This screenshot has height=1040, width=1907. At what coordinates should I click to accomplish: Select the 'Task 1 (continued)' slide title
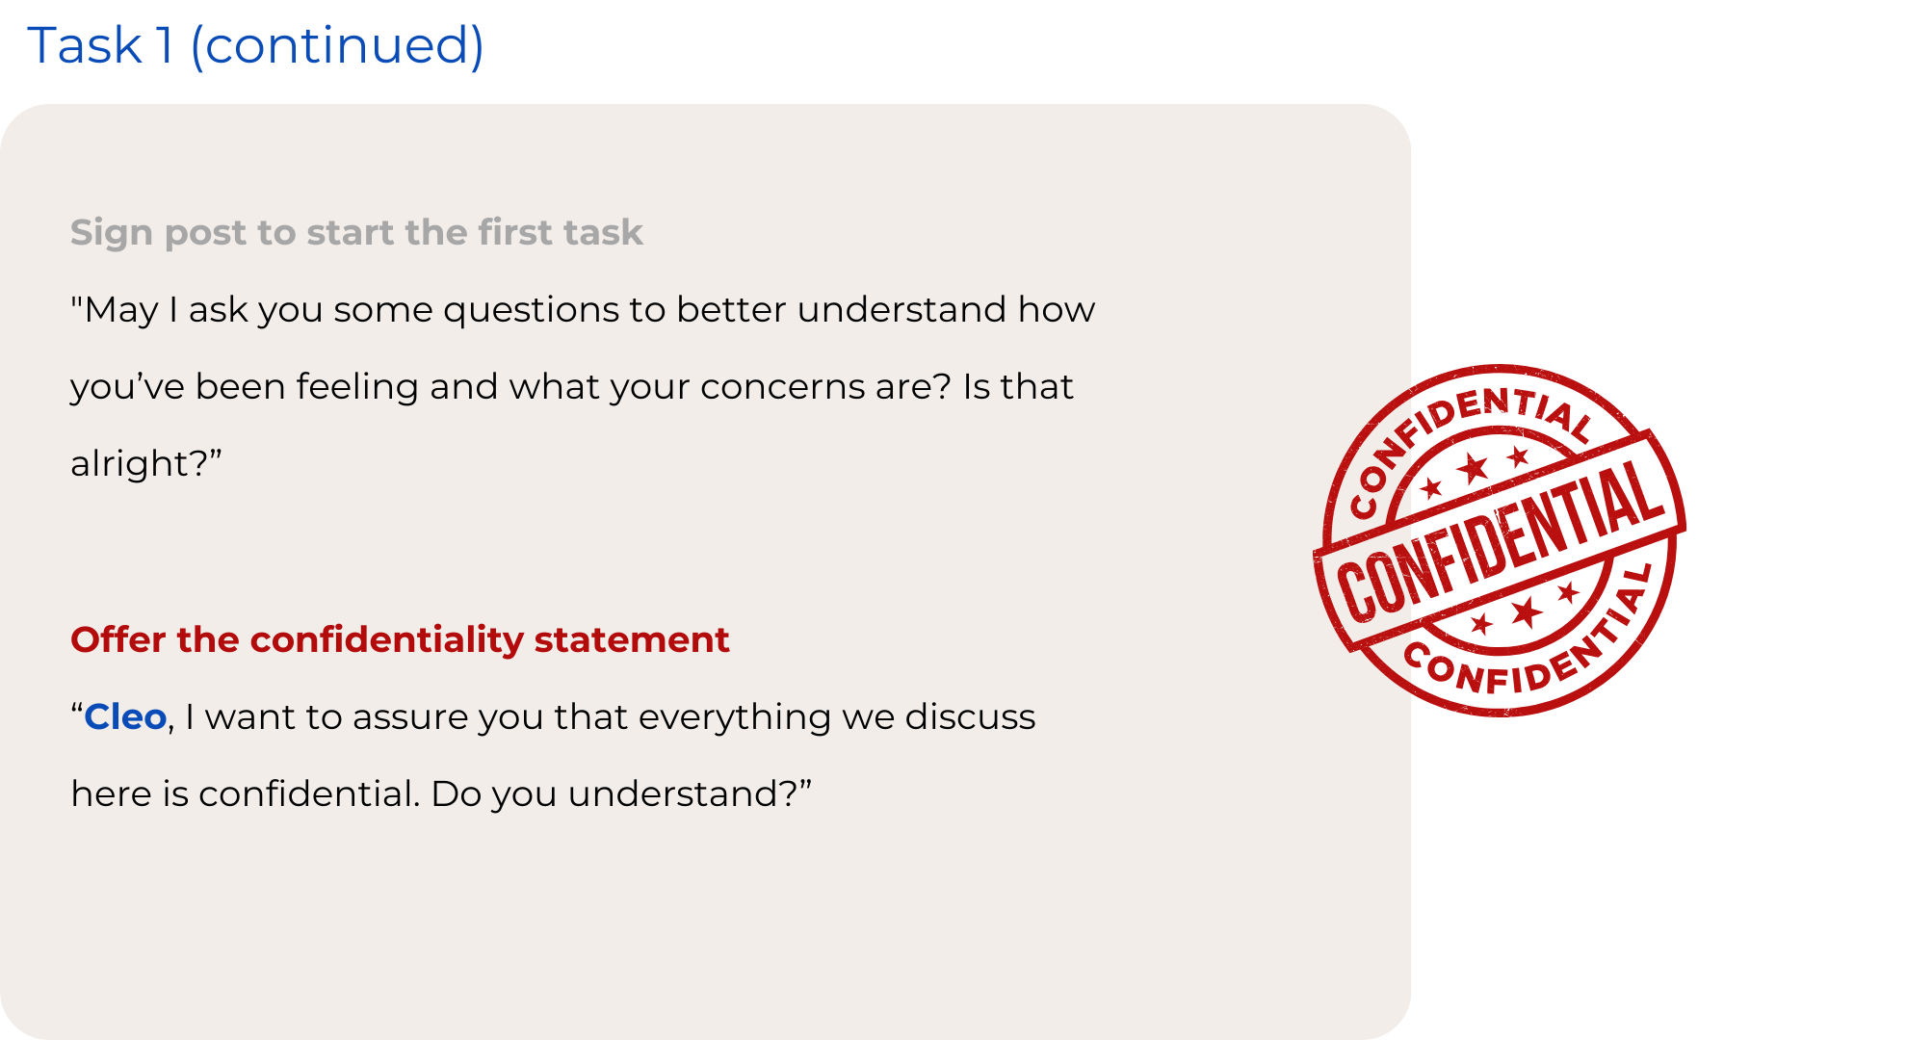pos(255,45)
